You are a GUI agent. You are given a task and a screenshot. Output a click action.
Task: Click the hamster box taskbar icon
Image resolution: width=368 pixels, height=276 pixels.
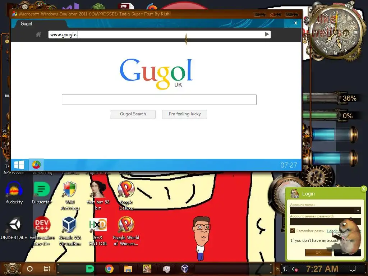click(147, 269)
